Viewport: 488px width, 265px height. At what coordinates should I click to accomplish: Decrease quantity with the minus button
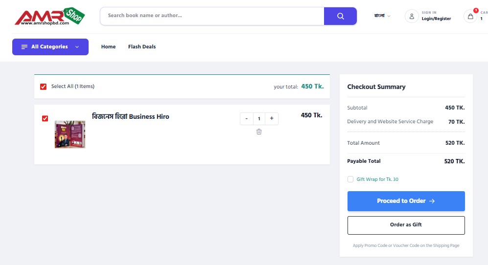tap(246, 118)
